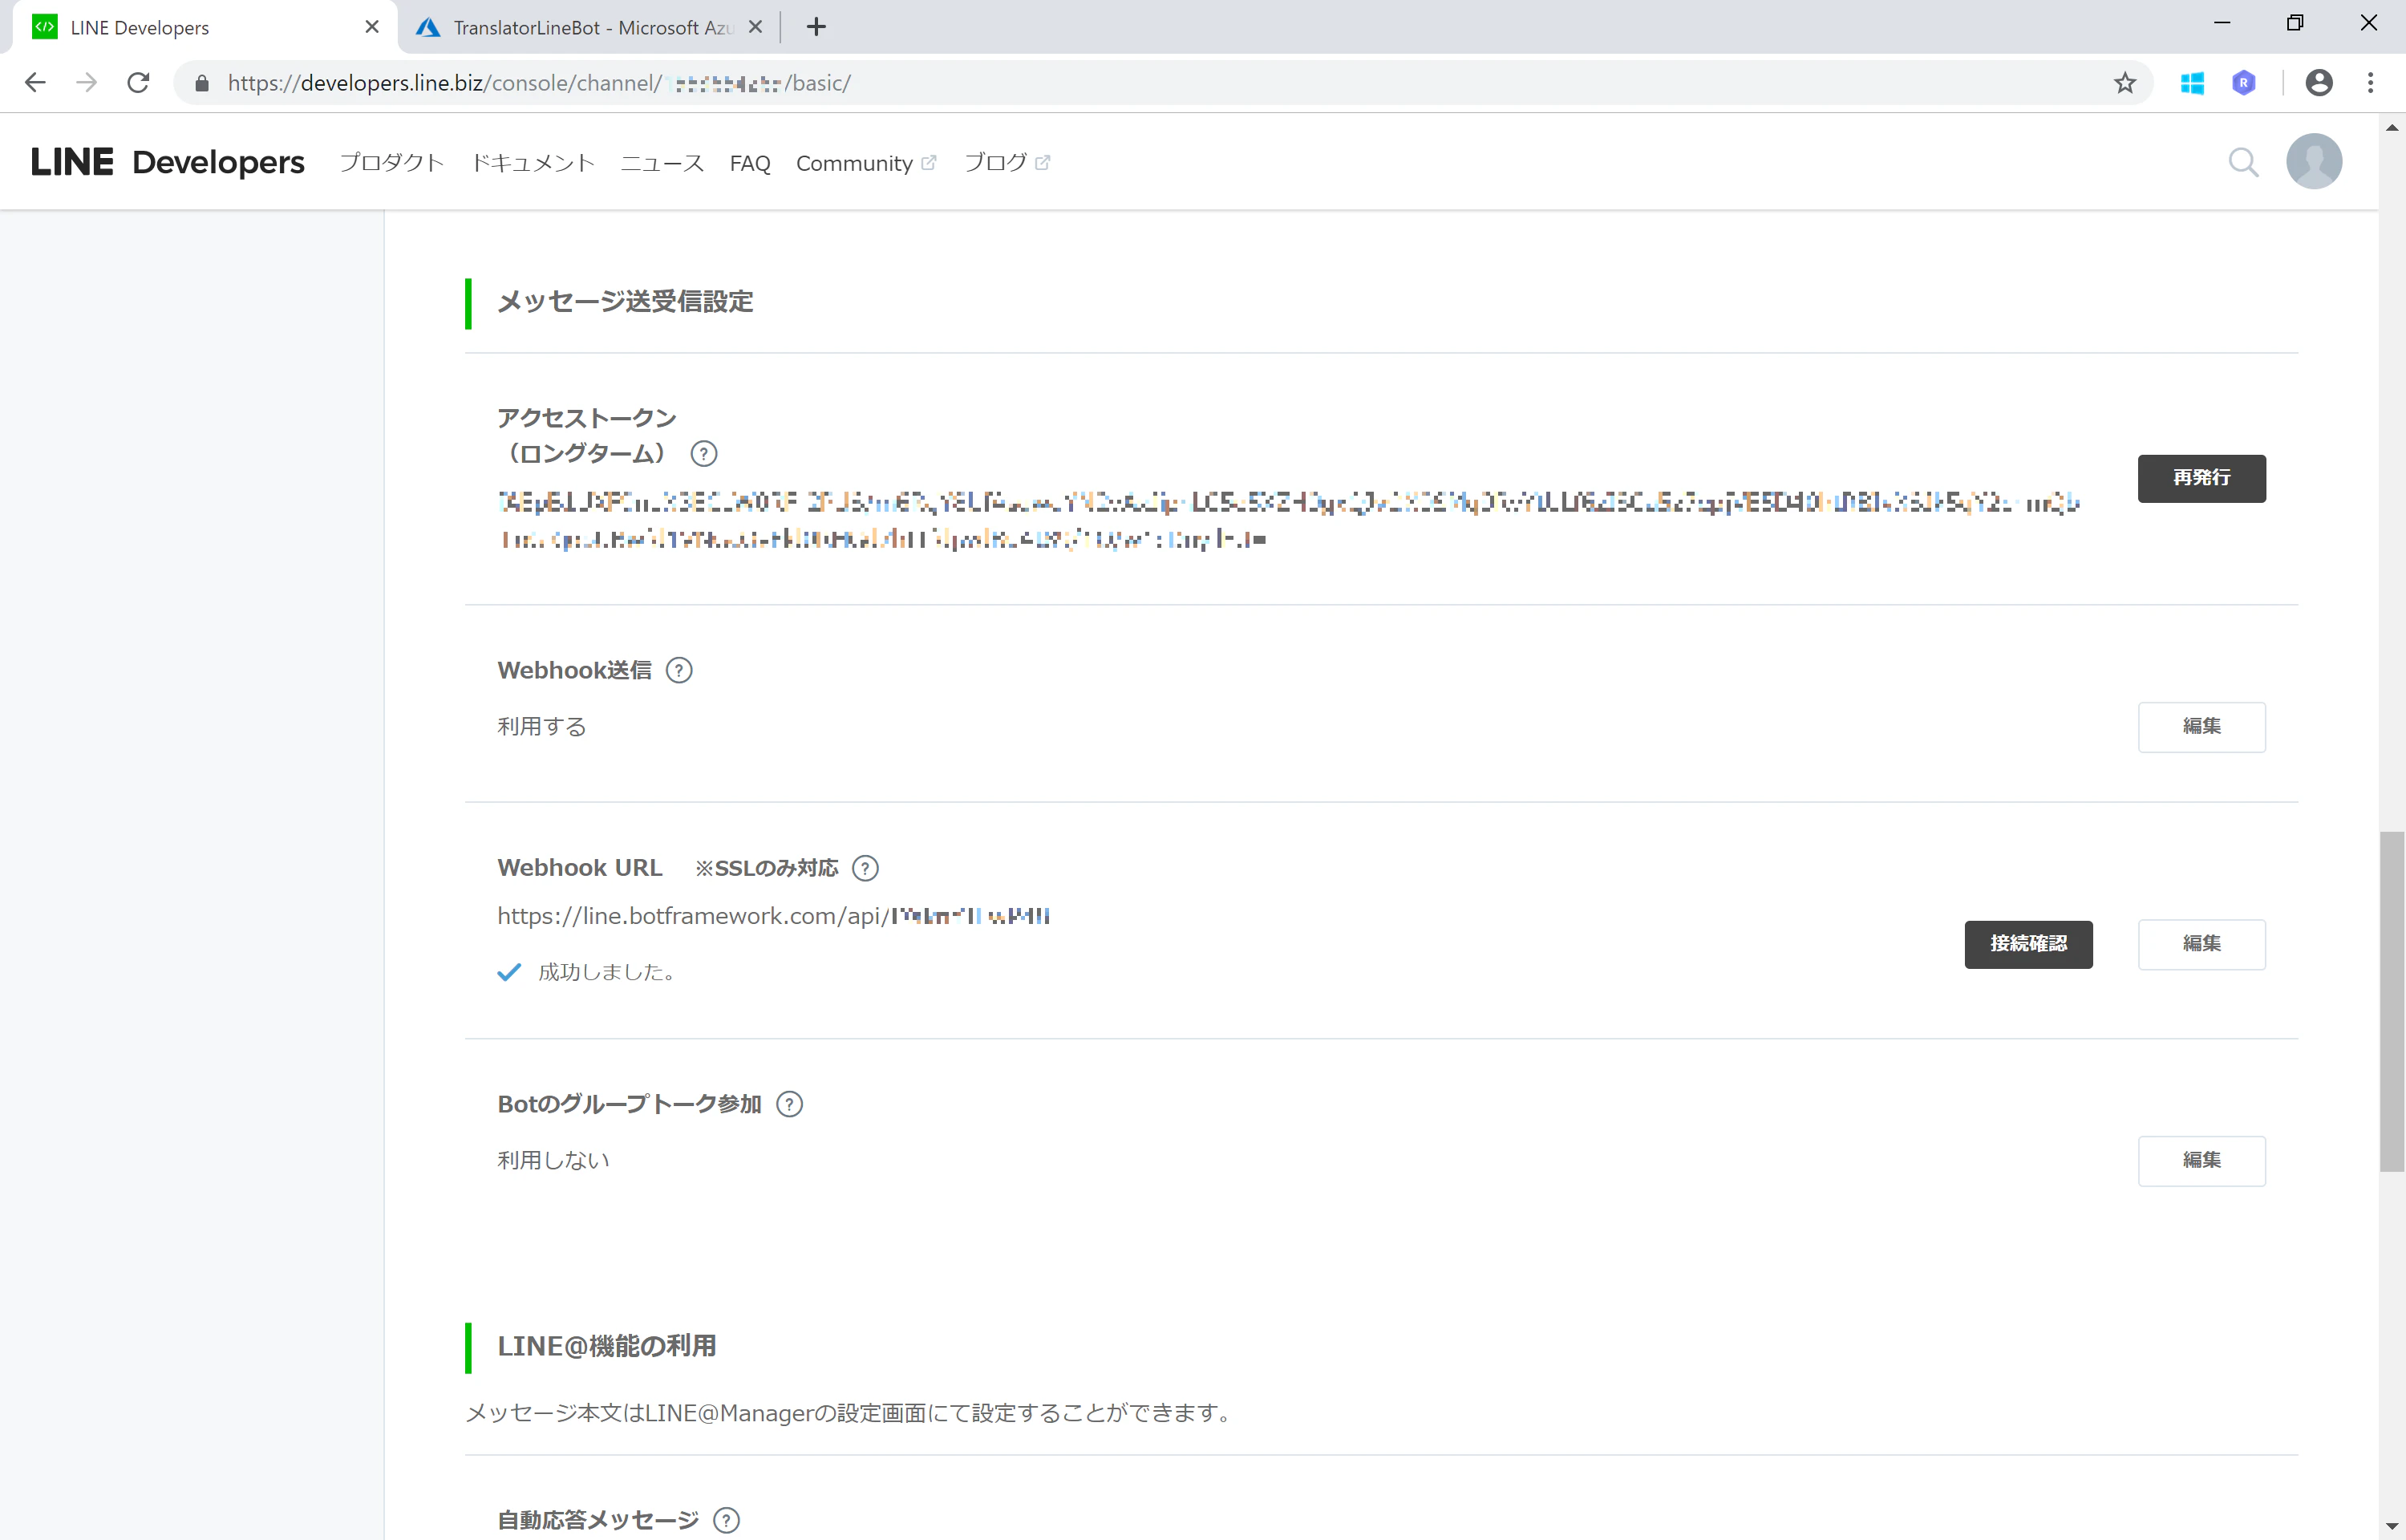Open the Chrome three-dot menu
This screenshot has height=1540, width=2406.
click(2370, 83)
